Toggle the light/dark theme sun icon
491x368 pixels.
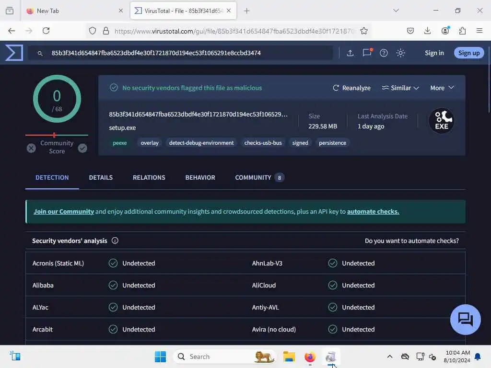pyautogui.click(x=400, y=53)
